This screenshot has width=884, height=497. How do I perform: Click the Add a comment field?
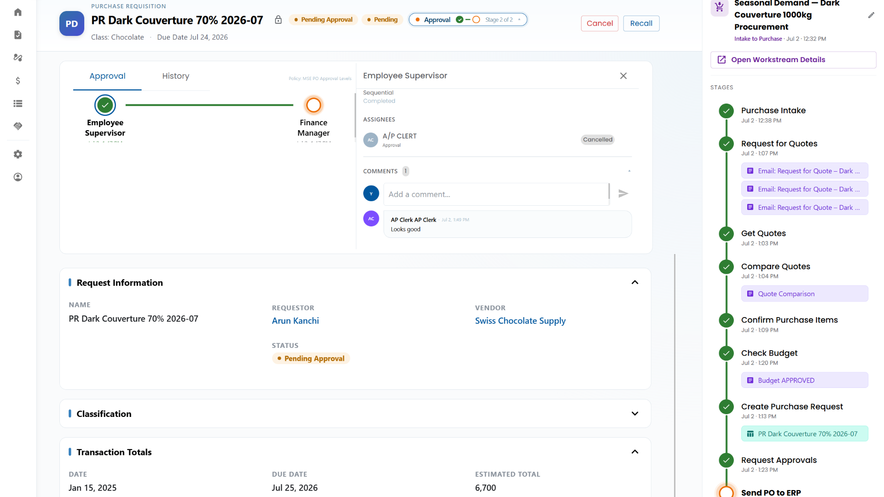pyautogui.click(x=496, y=194)
